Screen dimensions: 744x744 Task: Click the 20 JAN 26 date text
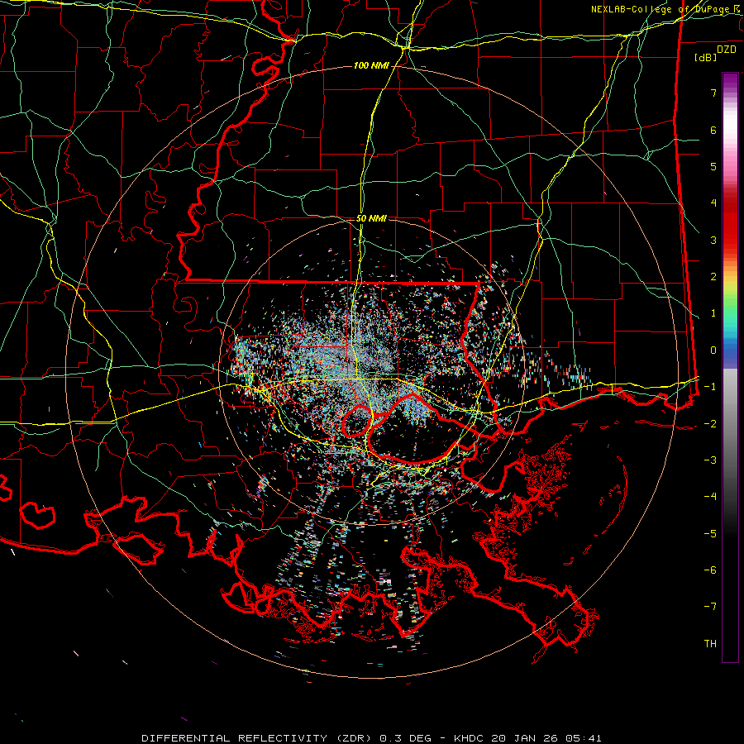[x=526, y=738]
